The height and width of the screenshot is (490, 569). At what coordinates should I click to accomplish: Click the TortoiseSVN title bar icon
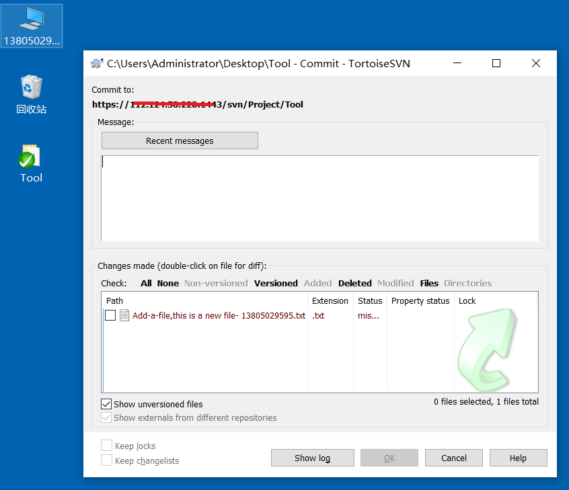[x=97, y=63]
